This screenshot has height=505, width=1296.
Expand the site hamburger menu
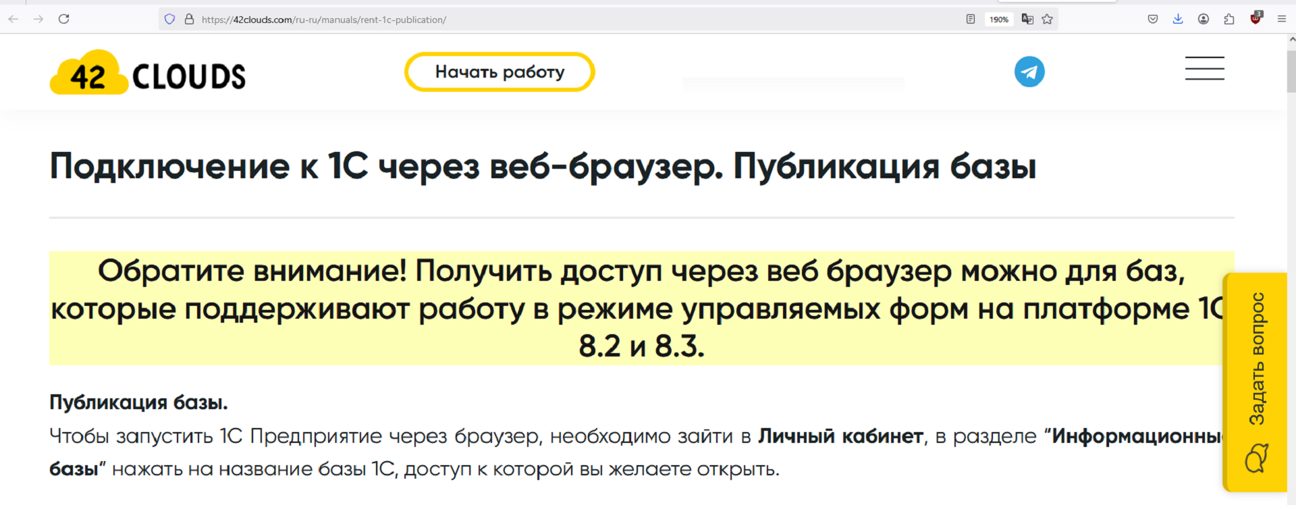pos(1204,68)
